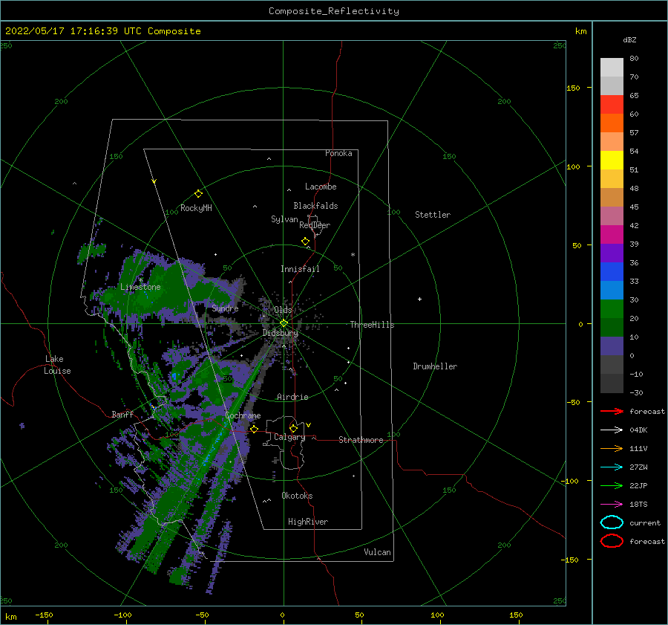Select the Sylvan label
Viewport: 668px width, 625px height.
click(x=284, y=219)
